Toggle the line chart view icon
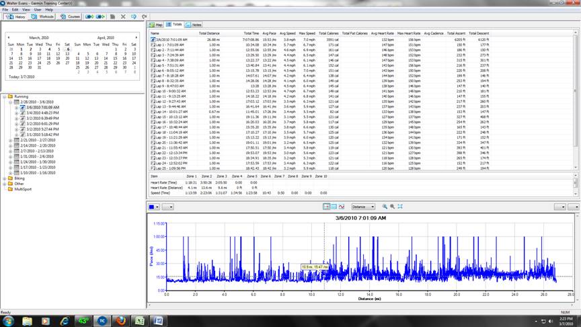Image resolution: width=581 pixels, height=327 pixels. point(342,207)
